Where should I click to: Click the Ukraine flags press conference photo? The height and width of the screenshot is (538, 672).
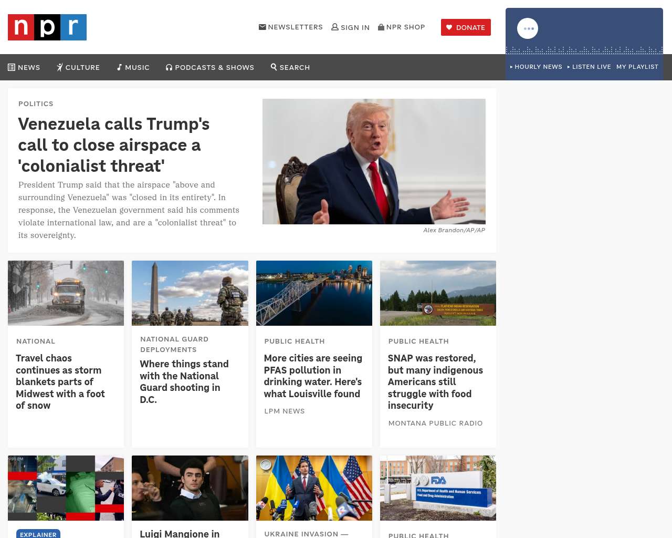click(x=314, y=488)
